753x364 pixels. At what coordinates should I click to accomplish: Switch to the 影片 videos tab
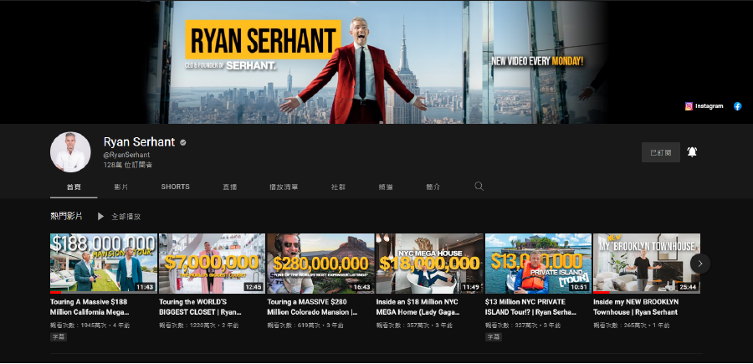pos(121,187)
